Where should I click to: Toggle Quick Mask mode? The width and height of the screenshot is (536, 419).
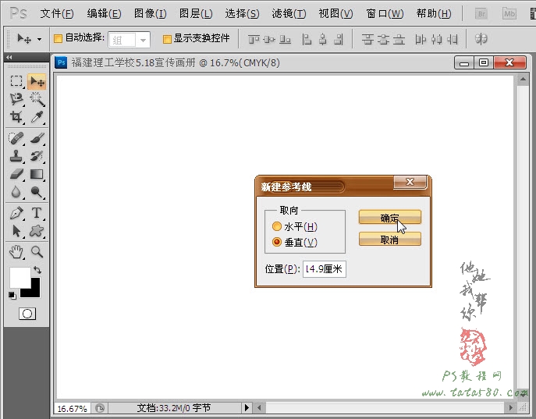27,314
